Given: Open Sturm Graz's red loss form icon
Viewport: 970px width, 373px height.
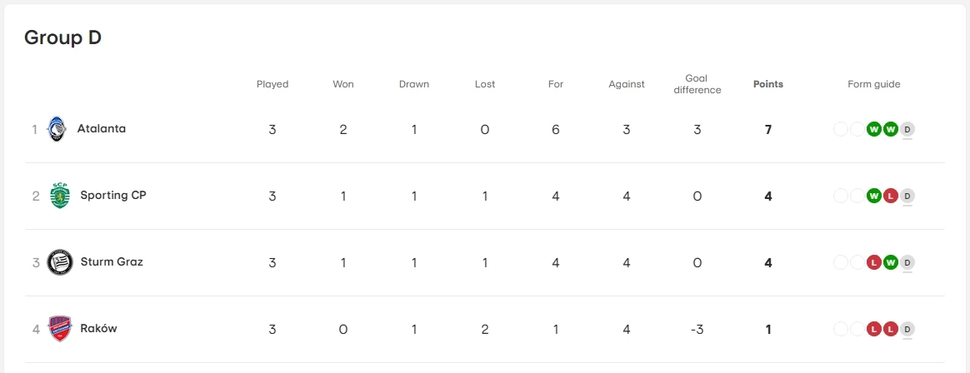Looking at the screenshot, I should (874, 262).
